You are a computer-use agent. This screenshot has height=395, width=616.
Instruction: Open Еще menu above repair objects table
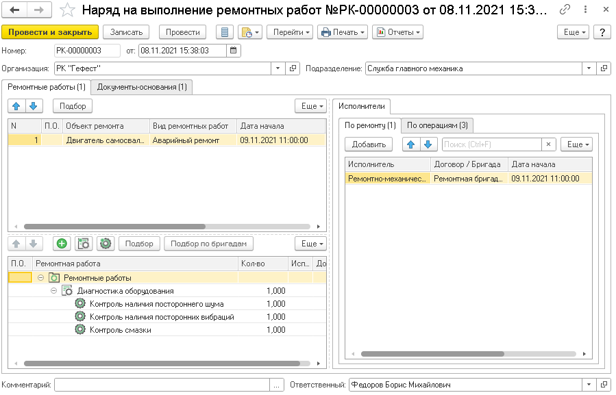(311, 106)
